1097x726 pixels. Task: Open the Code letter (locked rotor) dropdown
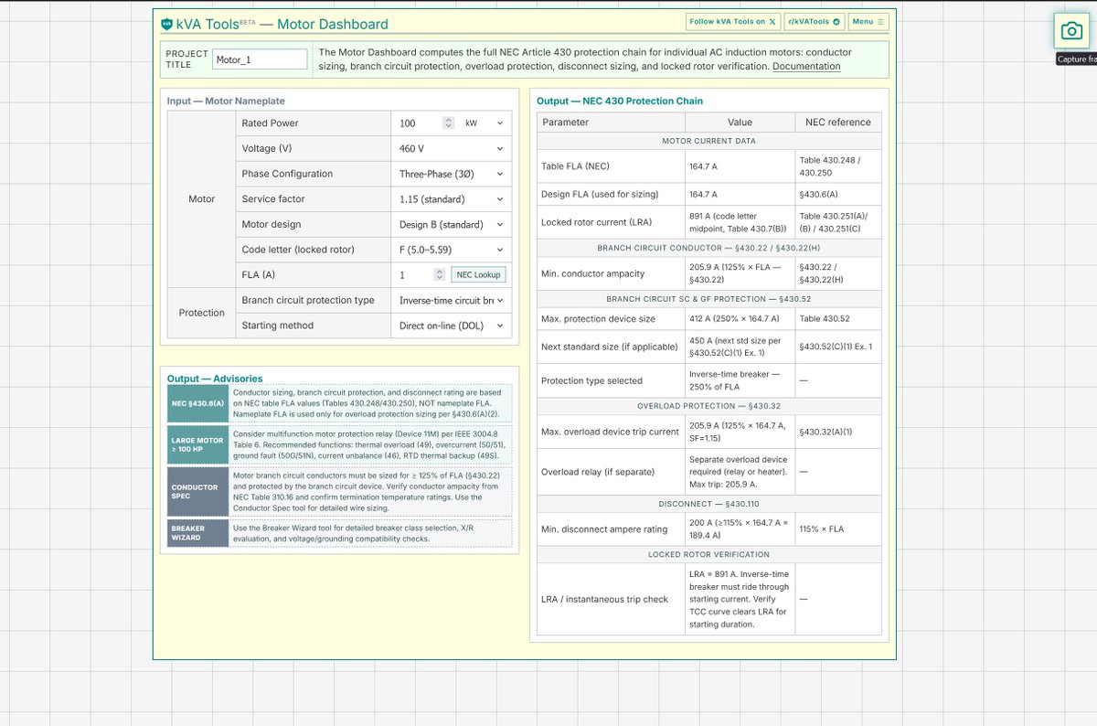click(x=451, y=250)
